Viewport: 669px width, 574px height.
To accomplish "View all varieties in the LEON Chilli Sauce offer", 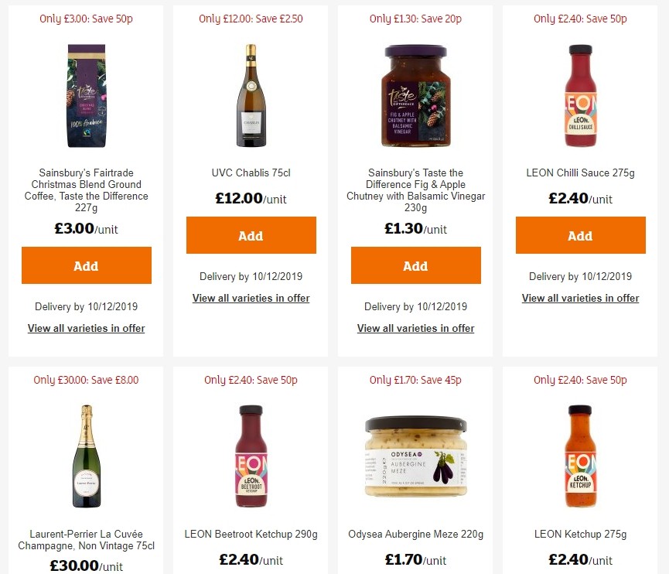I will pyautogui.click(x=580, y=298).
